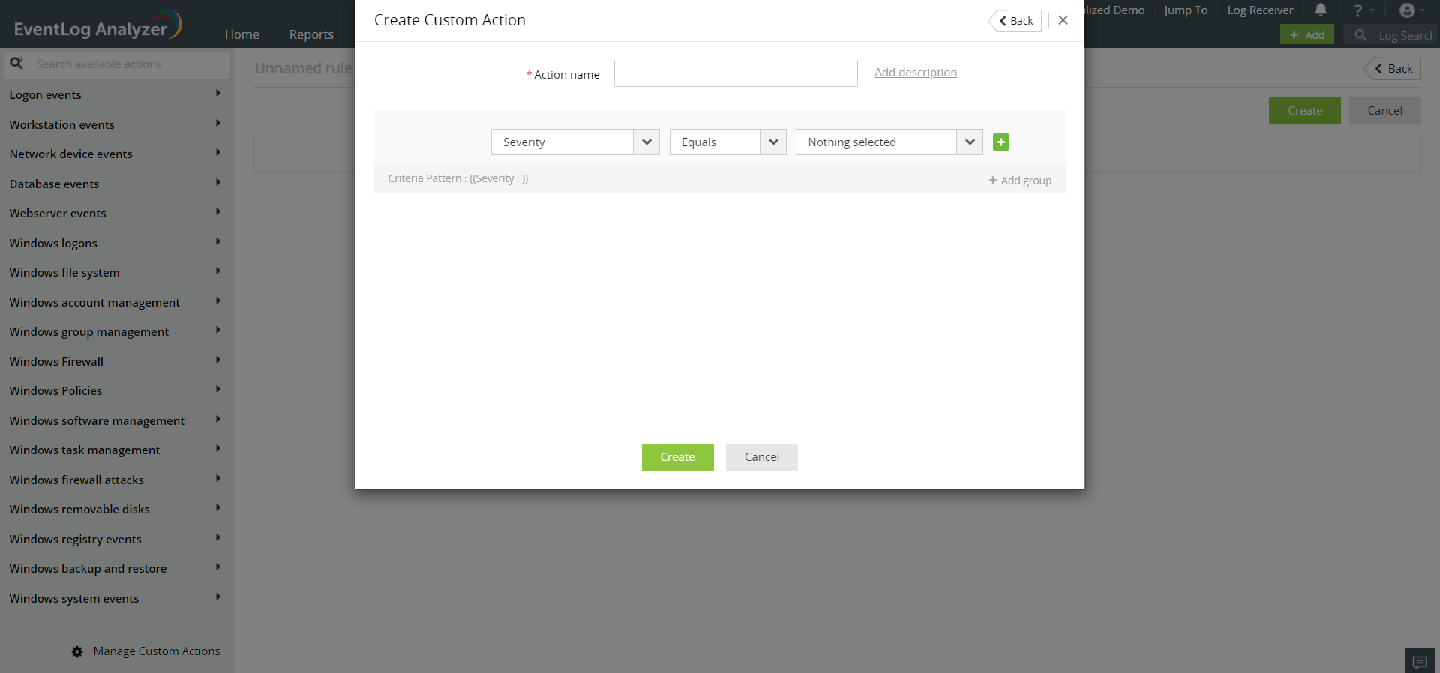This screenshot has height=673, width=1440.
Task: Click the green Create button in dialog
Action: point(677,457)
